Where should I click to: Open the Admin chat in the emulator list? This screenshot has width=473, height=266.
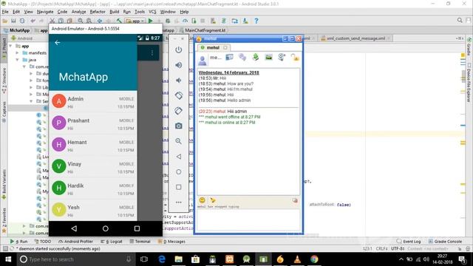click(93, 102)
